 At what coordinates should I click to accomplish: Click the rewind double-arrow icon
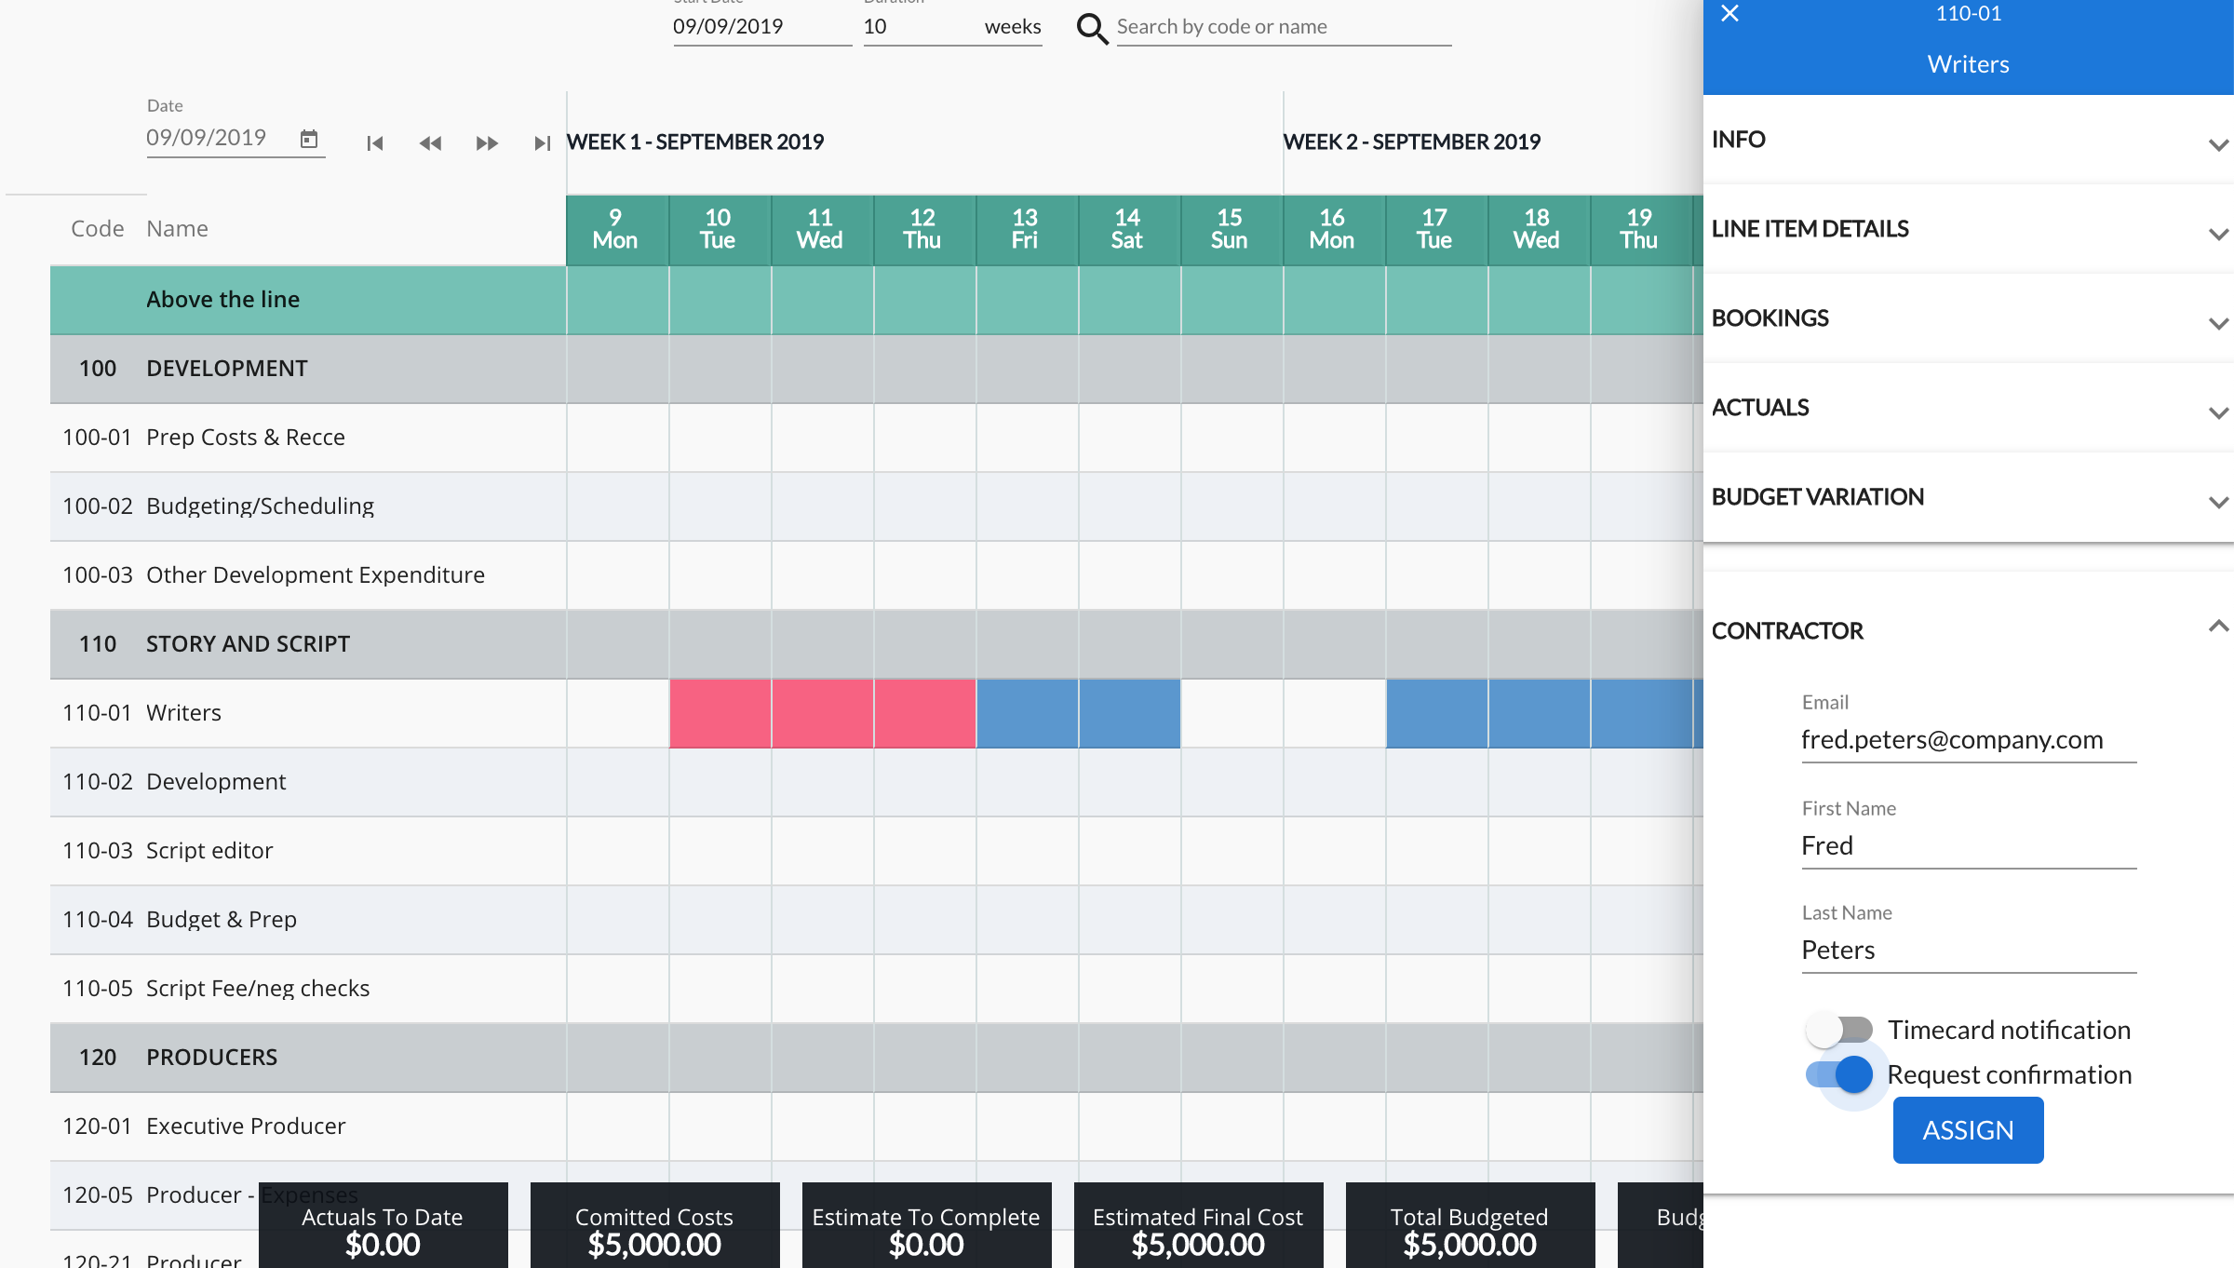point(430,143)
